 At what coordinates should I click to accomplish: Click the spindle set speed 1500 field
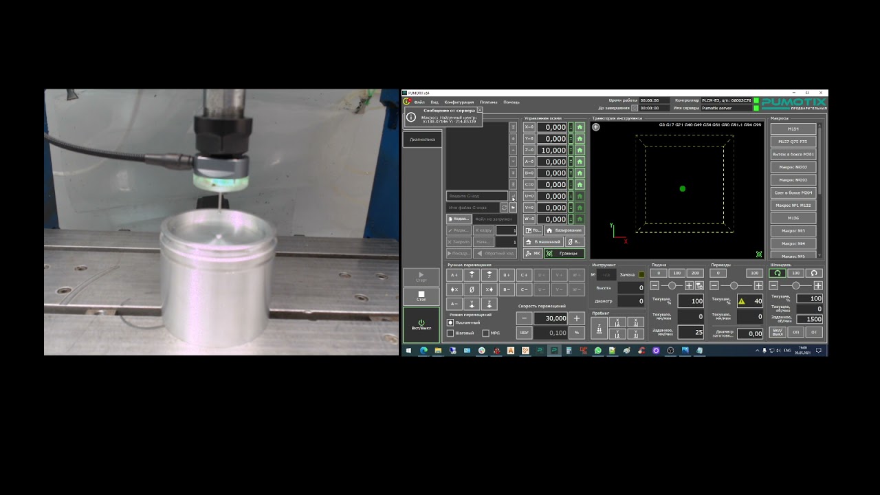pyautogui.click(x=810, y=319)
